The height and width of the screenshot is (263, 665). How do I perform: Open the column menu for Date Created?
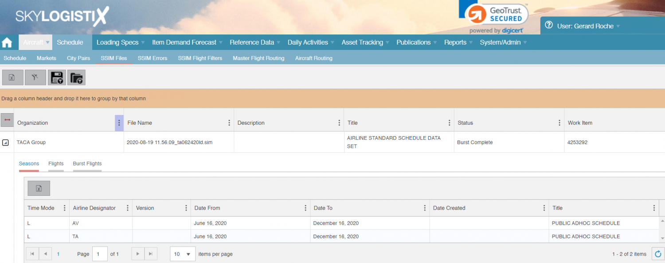[x=544, y=208]
